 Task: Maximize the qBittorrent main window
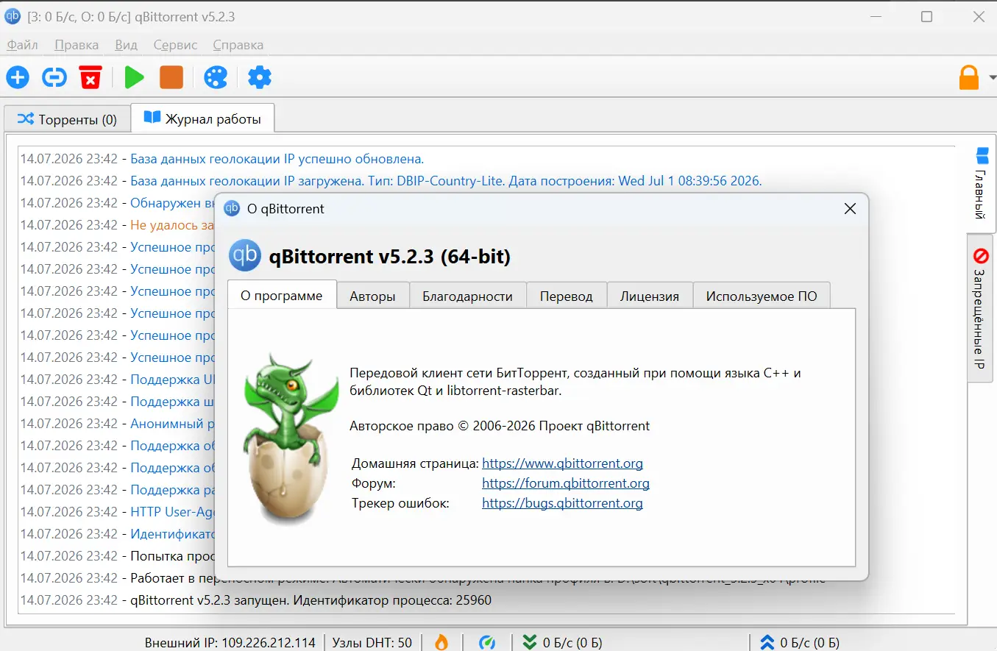point(927,16)
